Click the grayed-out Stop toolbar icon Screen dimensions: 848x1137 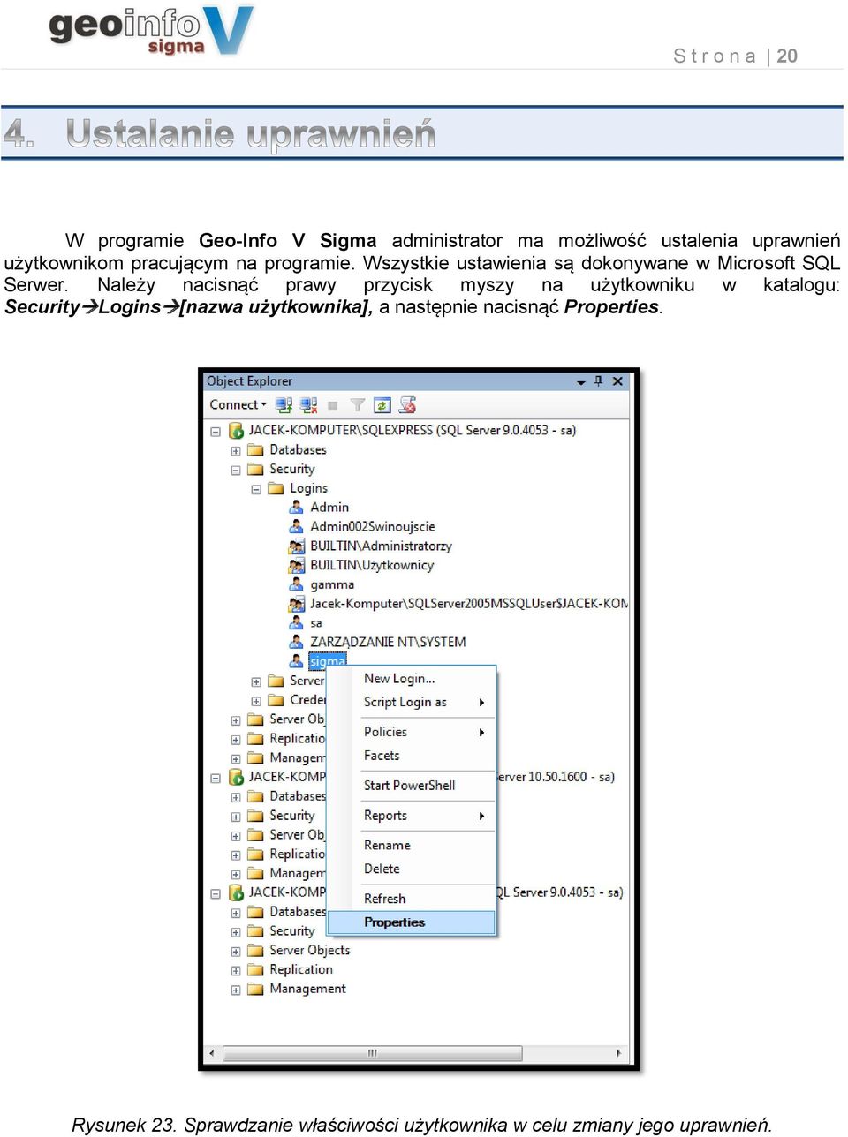point(333,406)
